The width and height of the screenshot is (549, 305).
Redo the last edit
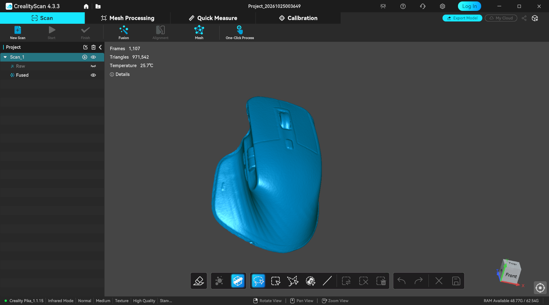click(x=418, y=281)
